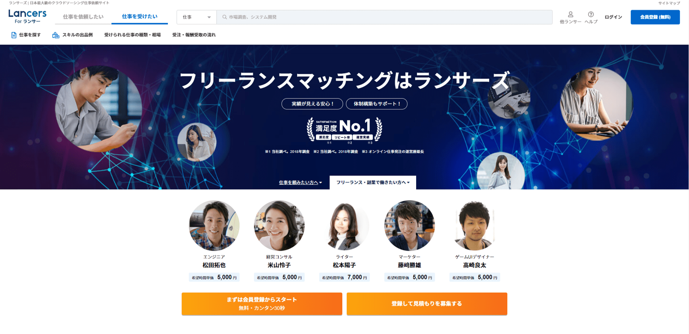Click the ログイン link
Viewport: 689px width, 334px height.
[613, 17]
